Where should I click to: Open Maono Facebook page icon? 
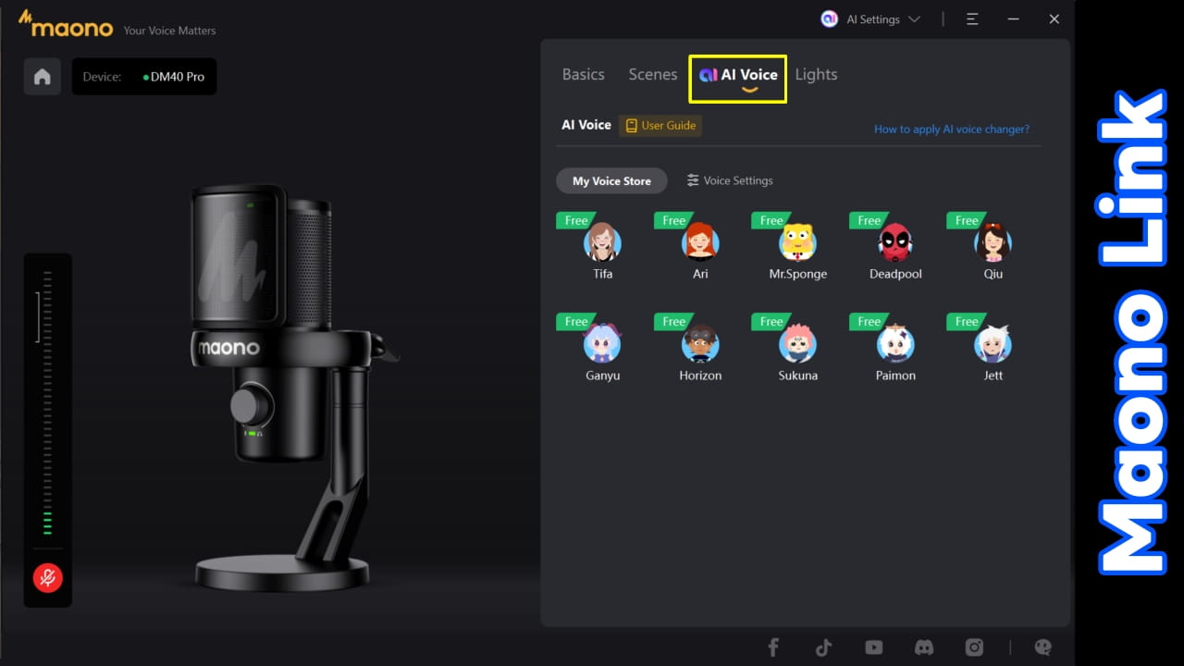click(773, 647)
